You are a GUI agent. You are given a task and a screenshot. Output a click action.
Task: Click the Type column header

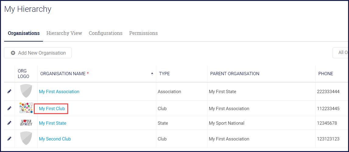(164, 74)
